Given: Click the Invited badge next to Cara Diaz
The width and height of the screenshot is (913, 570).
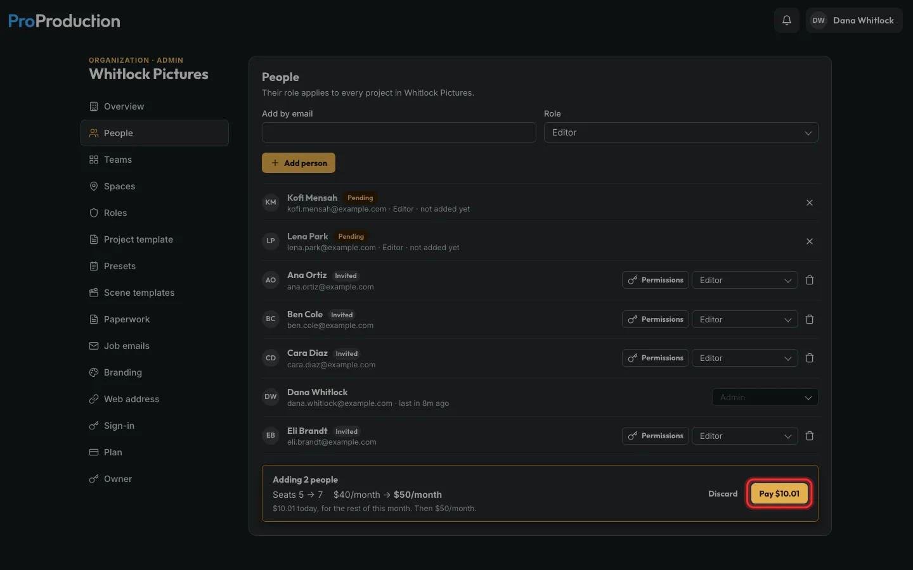Looking at the screenshot, I should [347, 353].
